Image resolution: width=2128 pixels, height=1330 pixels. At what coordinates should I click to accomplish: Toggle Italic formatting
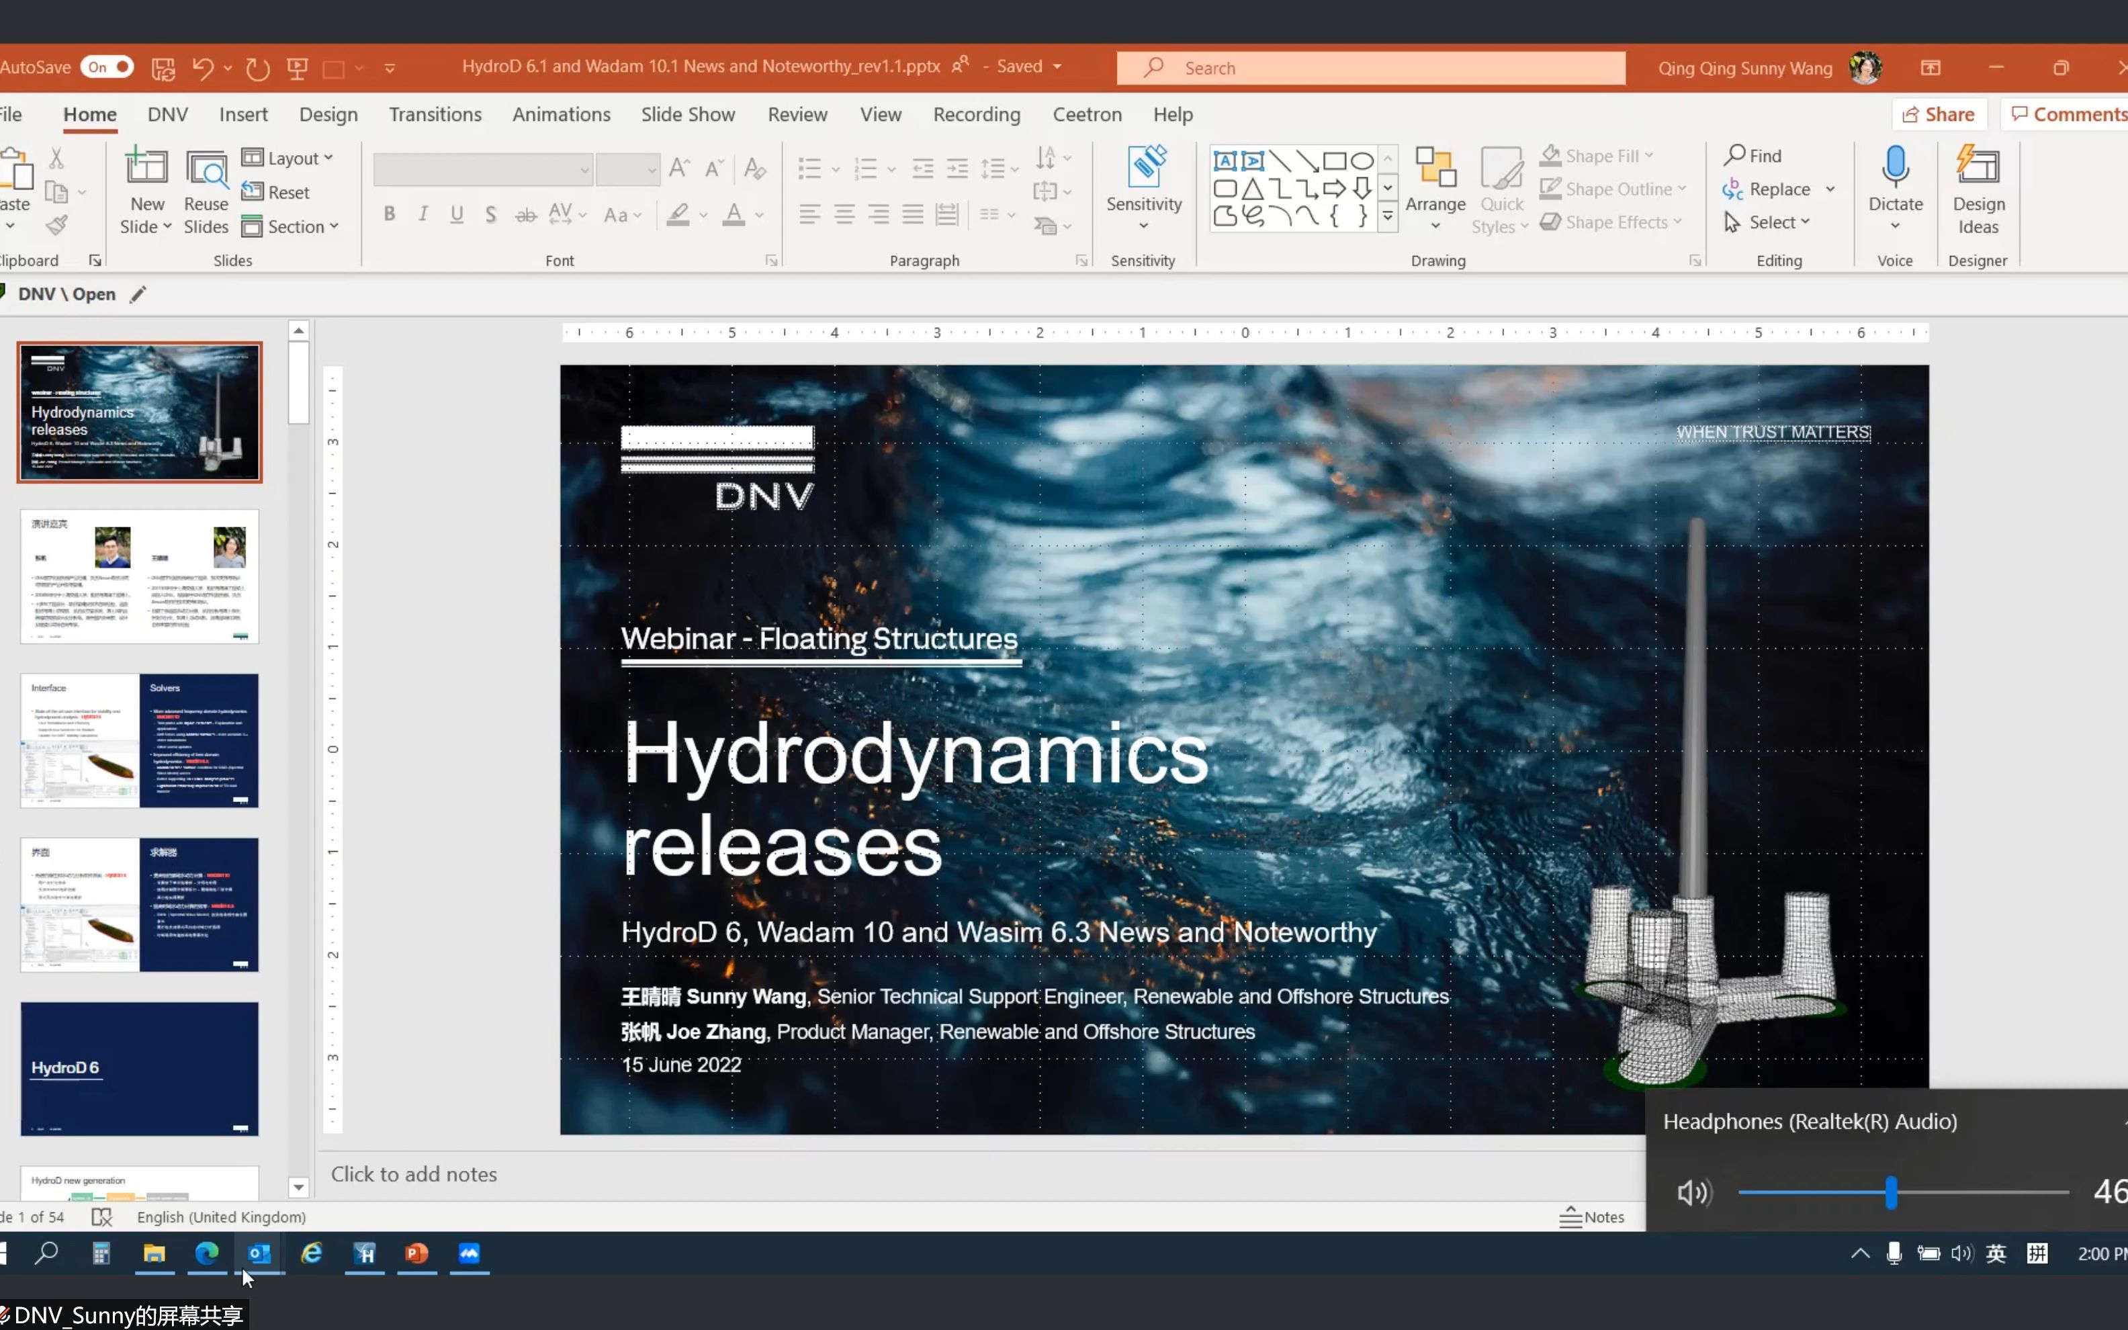click(x=423, y=214)
